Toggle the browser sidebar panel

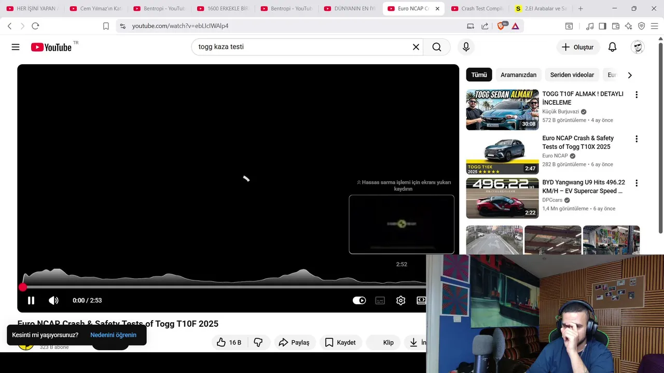tap(602, 26)
